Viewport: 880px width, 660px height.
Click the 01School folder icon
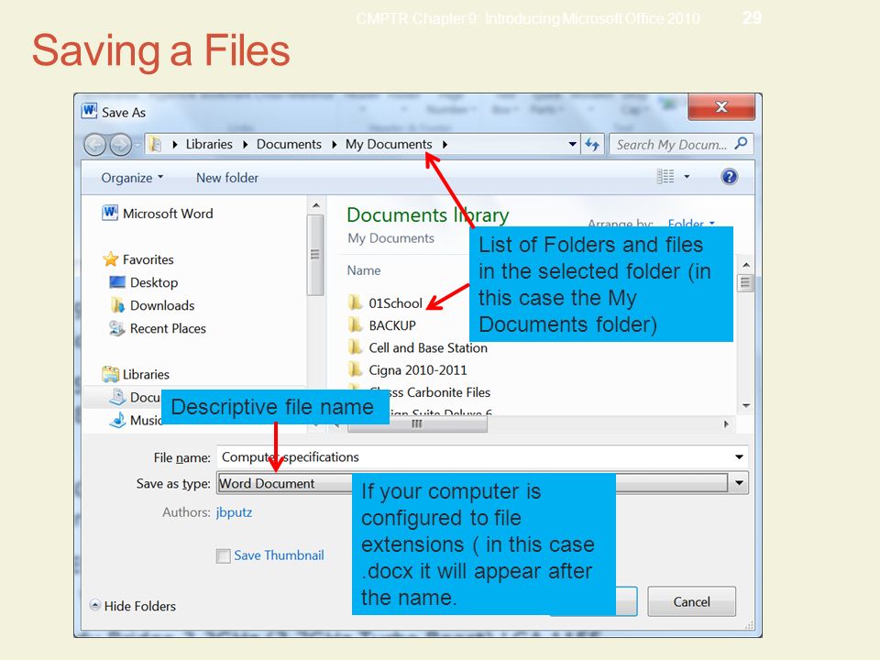tap(355, 303)
